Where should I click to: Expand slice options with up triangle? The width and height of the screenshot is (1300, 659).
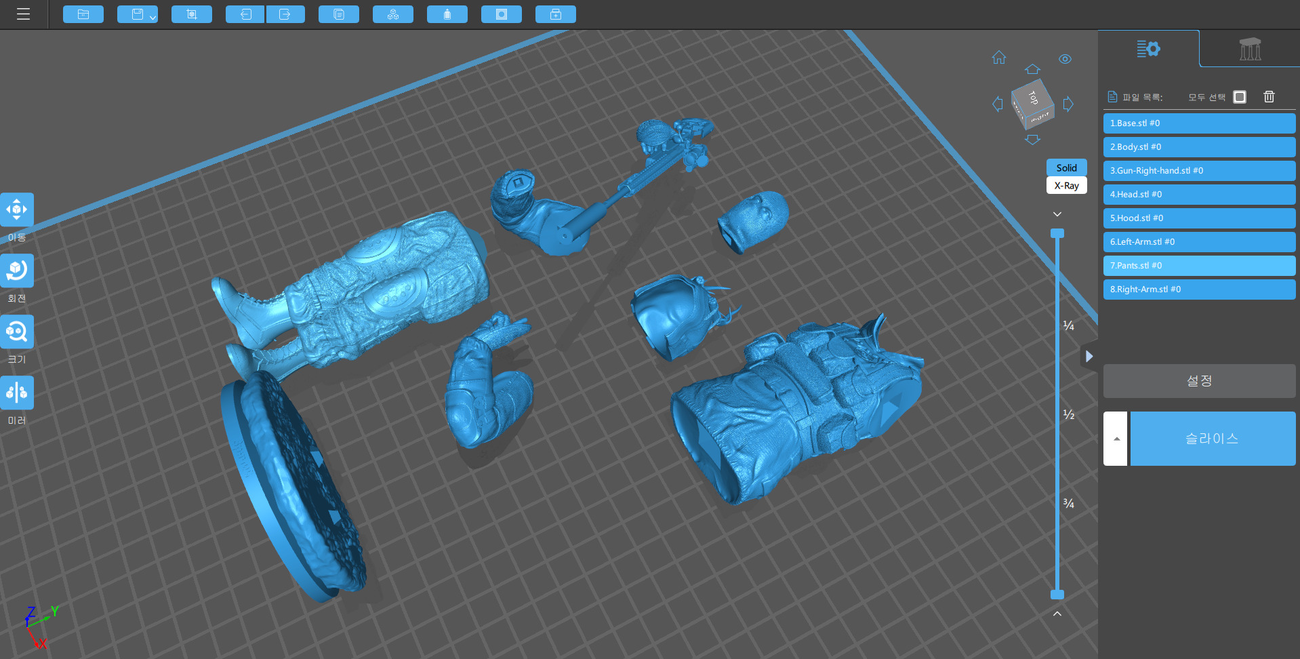pyautogui.click(x=1116, y=439)
